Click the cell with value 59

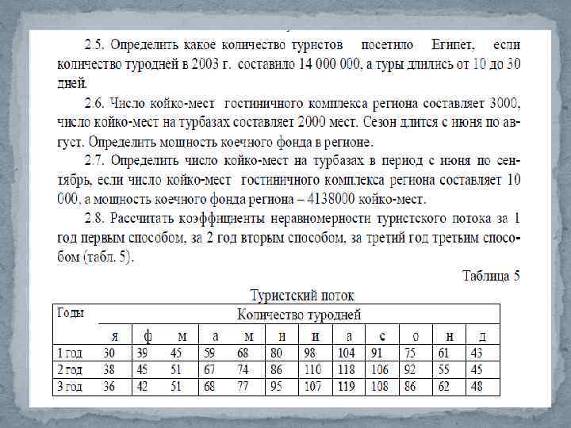(209, 353)
